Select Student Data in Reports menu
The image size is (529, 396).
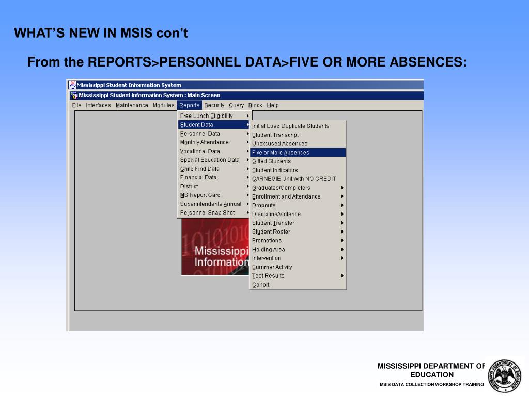pyautogui.click(x=214, y=125)
